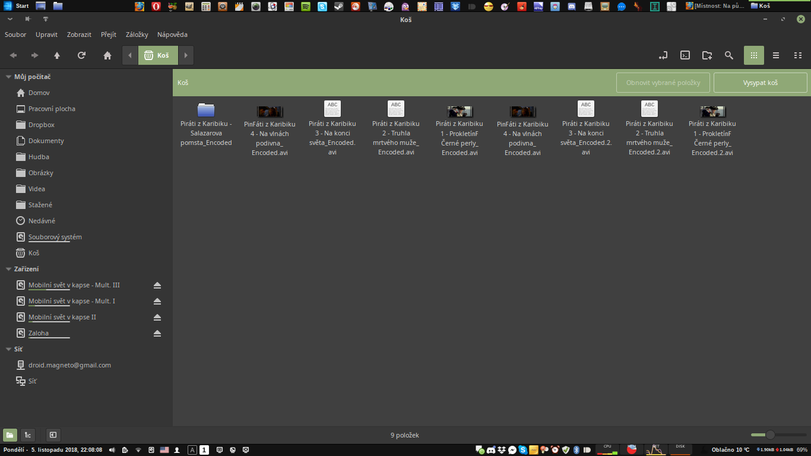This screenshot has width=811, height=456.
Task: Launch Opera from the top panel
Action: tap(156, 6)
